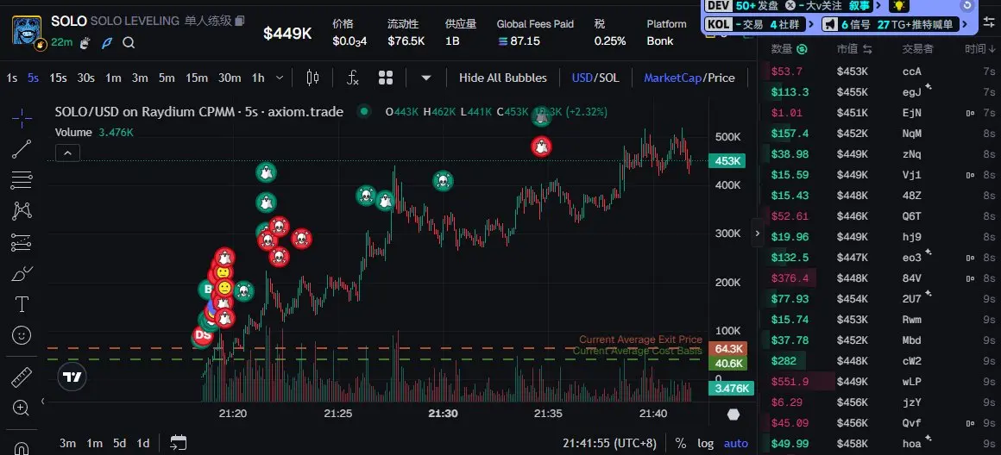Select the 3m date range at bottom

pyautogui.click(x=67, y=443)
